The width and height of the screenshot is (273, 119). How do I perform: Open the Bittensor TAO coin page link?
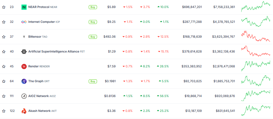(38, 37)
